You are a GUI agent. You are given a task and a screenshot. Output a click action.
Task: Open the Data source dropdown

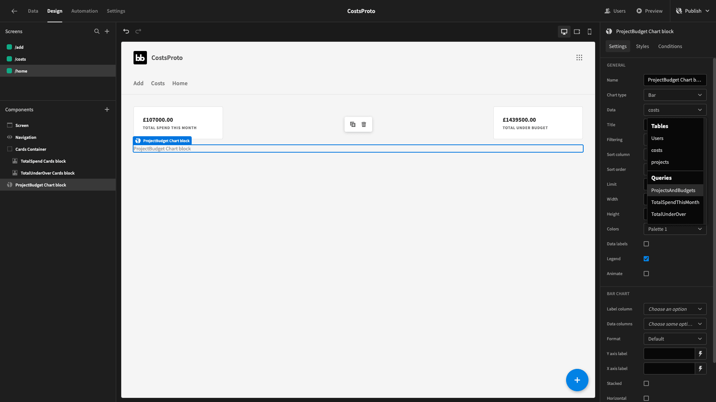point(675,110)
